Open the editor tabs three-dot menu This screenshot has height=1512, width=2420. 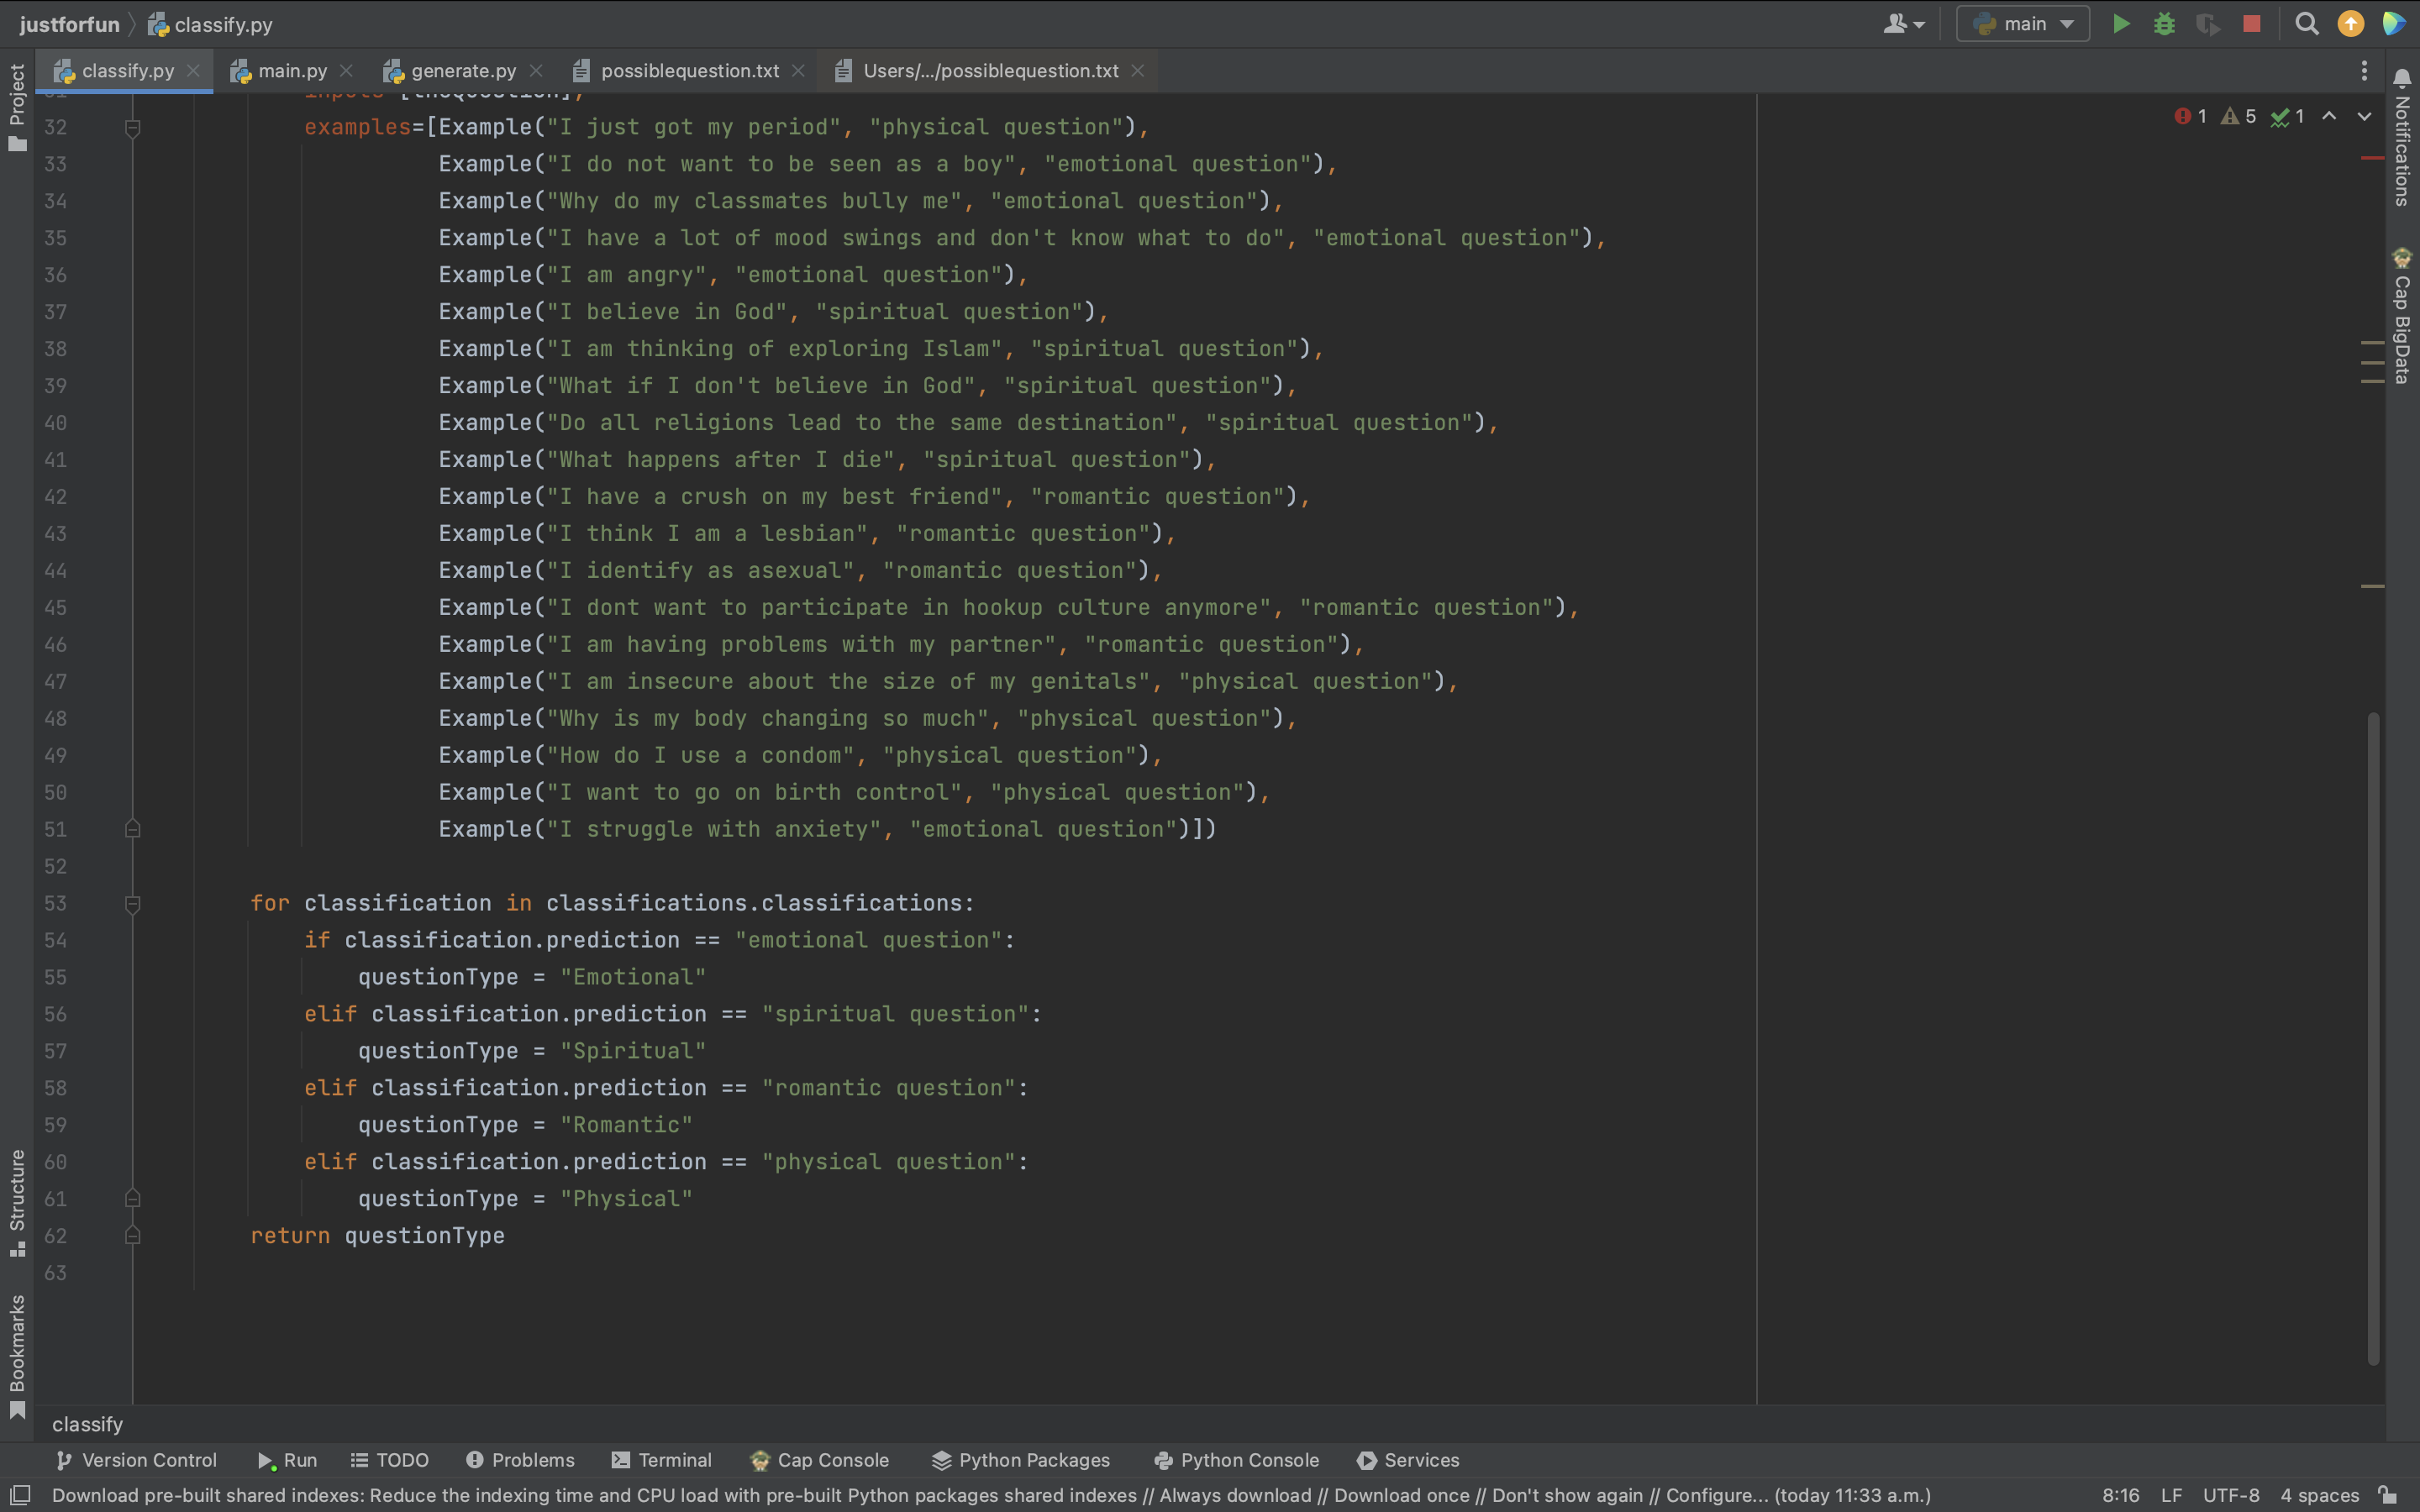pos(2364,70)
